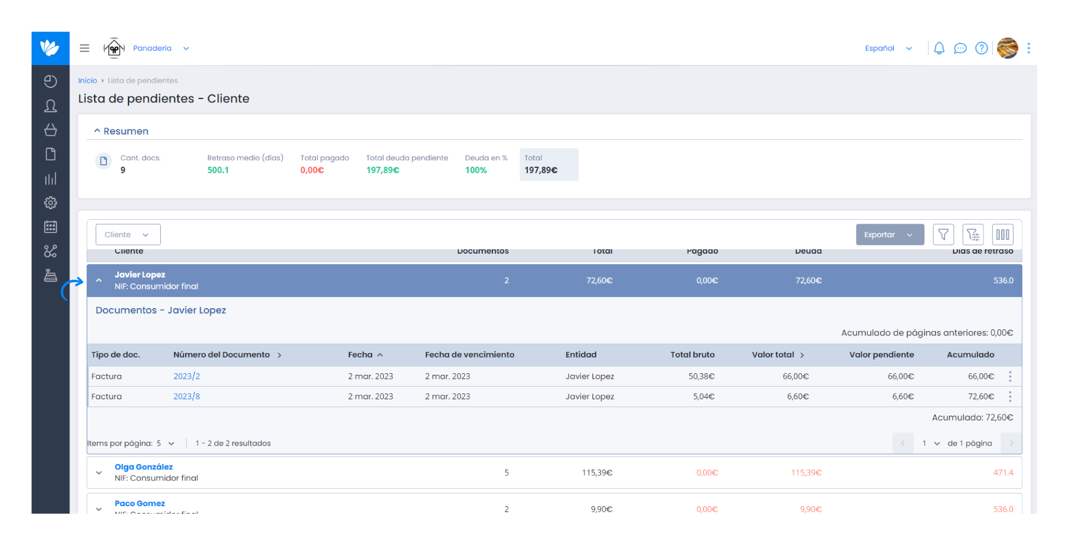Click Total deuda pendiente 197,89€ value
Image resolution: width=1068 pixels, height=544 pixels.
point(383,170)
